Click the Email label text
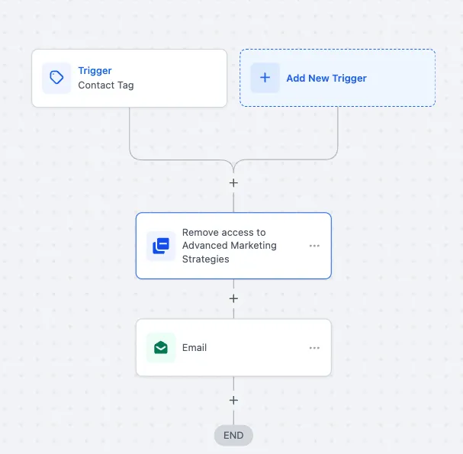 click(x=195, y=348)
